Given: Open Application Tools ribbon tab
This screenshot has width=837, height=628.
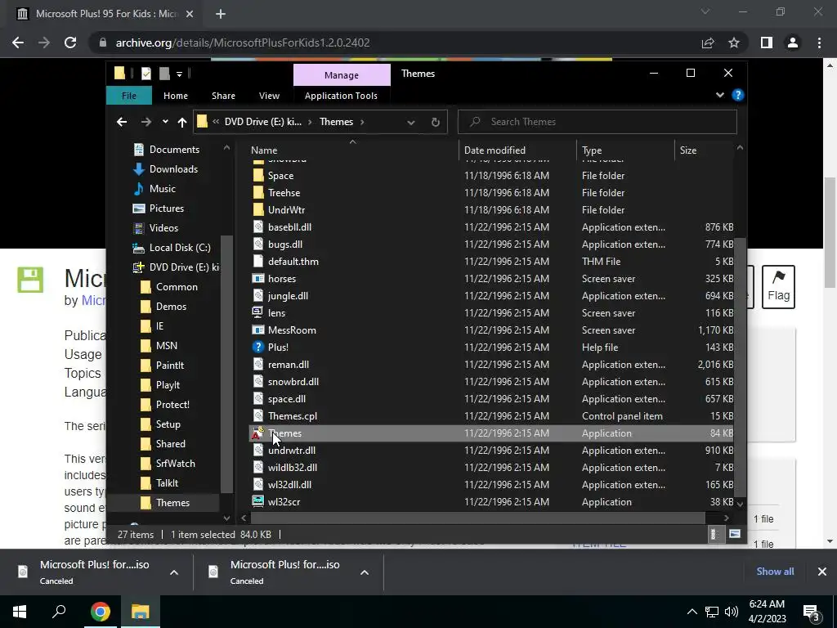Looking at the screenshot, I should (341, 96).
